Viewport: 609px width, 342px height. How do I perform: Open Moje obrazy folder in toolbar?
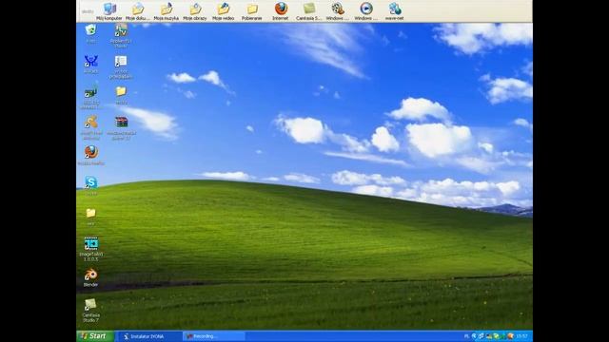click(195, 11)
